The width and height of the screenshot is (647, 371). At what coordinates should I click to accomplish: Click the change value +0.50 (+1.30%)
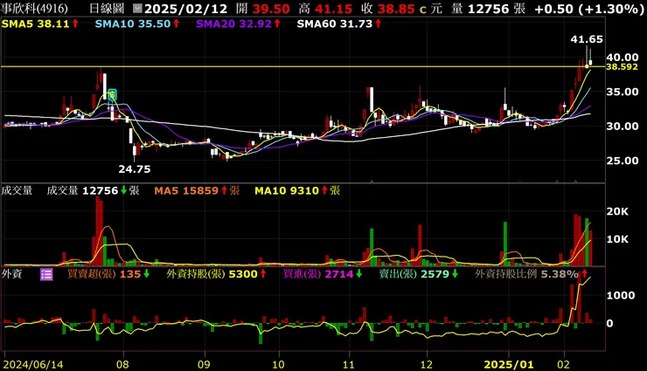tap(588, 9)
